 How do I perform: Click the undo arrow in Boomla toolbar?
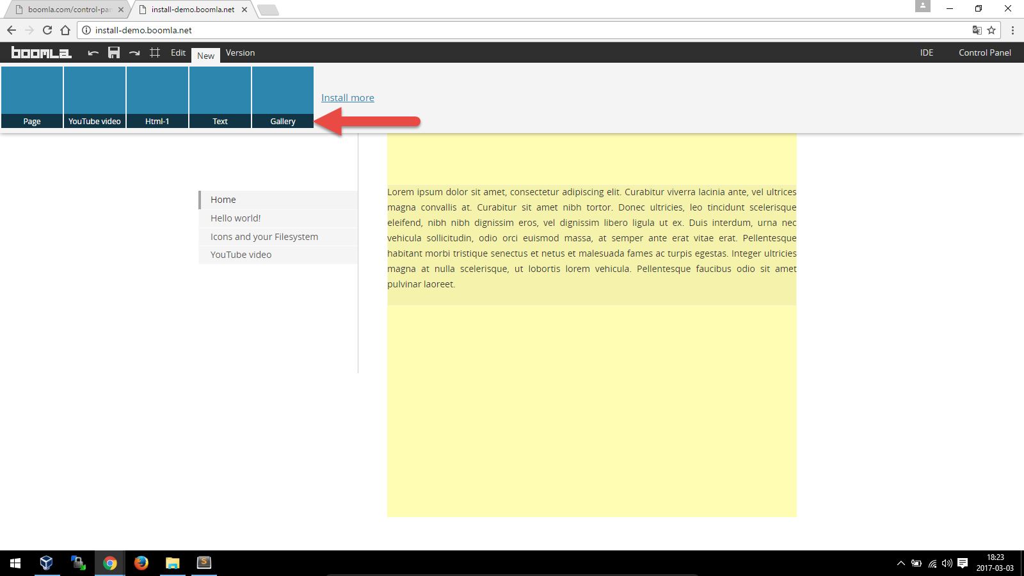(x=93, y=53)
